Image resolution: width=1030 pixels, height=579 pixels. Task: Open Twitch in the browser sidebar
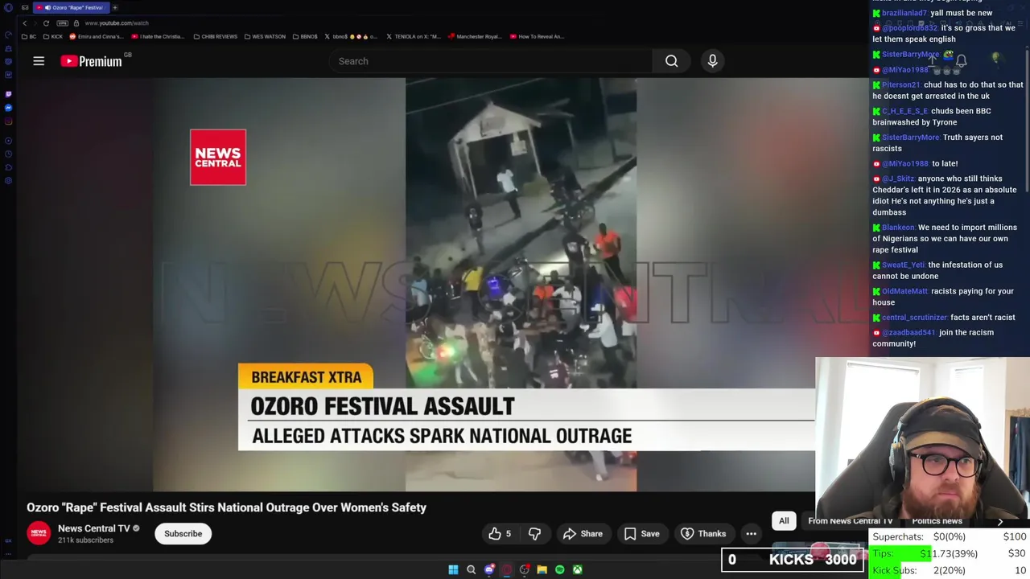pyautogui.click(x=9, y=94)
